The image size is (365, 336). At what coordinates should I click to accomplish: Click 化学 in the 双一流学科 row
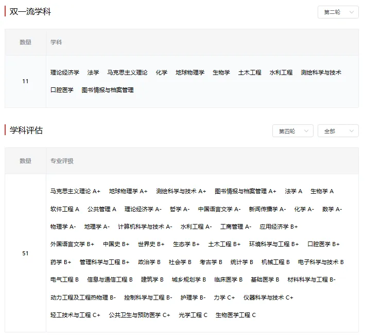(162, 72)
